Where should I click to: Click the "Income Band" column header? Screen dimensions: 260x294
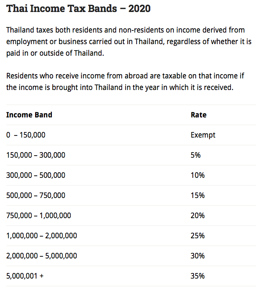coord(29,115)
